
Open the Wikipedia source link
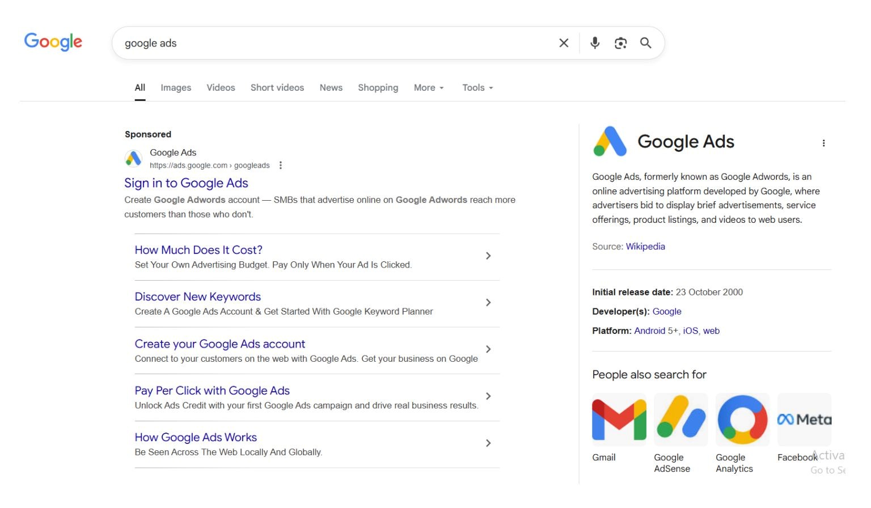click(645, 246)
